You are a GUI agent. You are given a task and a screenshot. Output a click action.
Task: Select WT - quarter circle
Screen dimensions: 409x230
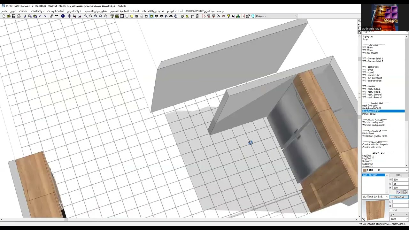click(372, 80)
